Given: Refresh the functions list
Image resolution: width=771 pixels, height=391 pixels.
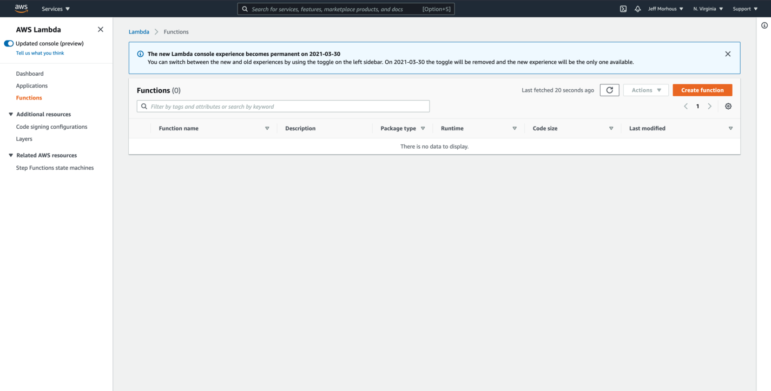Looking at the screenshot, I should pyautogui.click(x=609, y=90).
